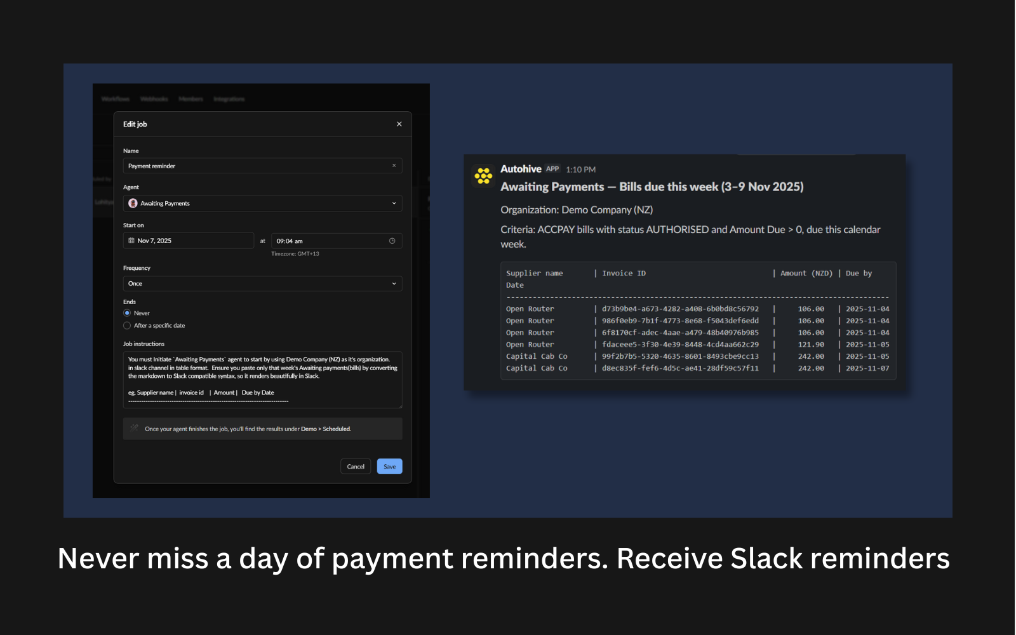Click invoice ID 6f8170cf-adec-4aae-a479-48b40976b985

[680, 333]
